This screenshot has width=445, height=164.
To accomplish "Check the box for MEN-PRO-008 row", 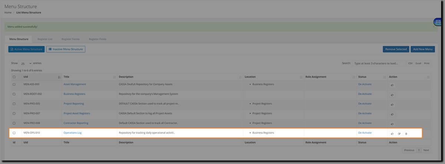I will click(x=14, y=123).
